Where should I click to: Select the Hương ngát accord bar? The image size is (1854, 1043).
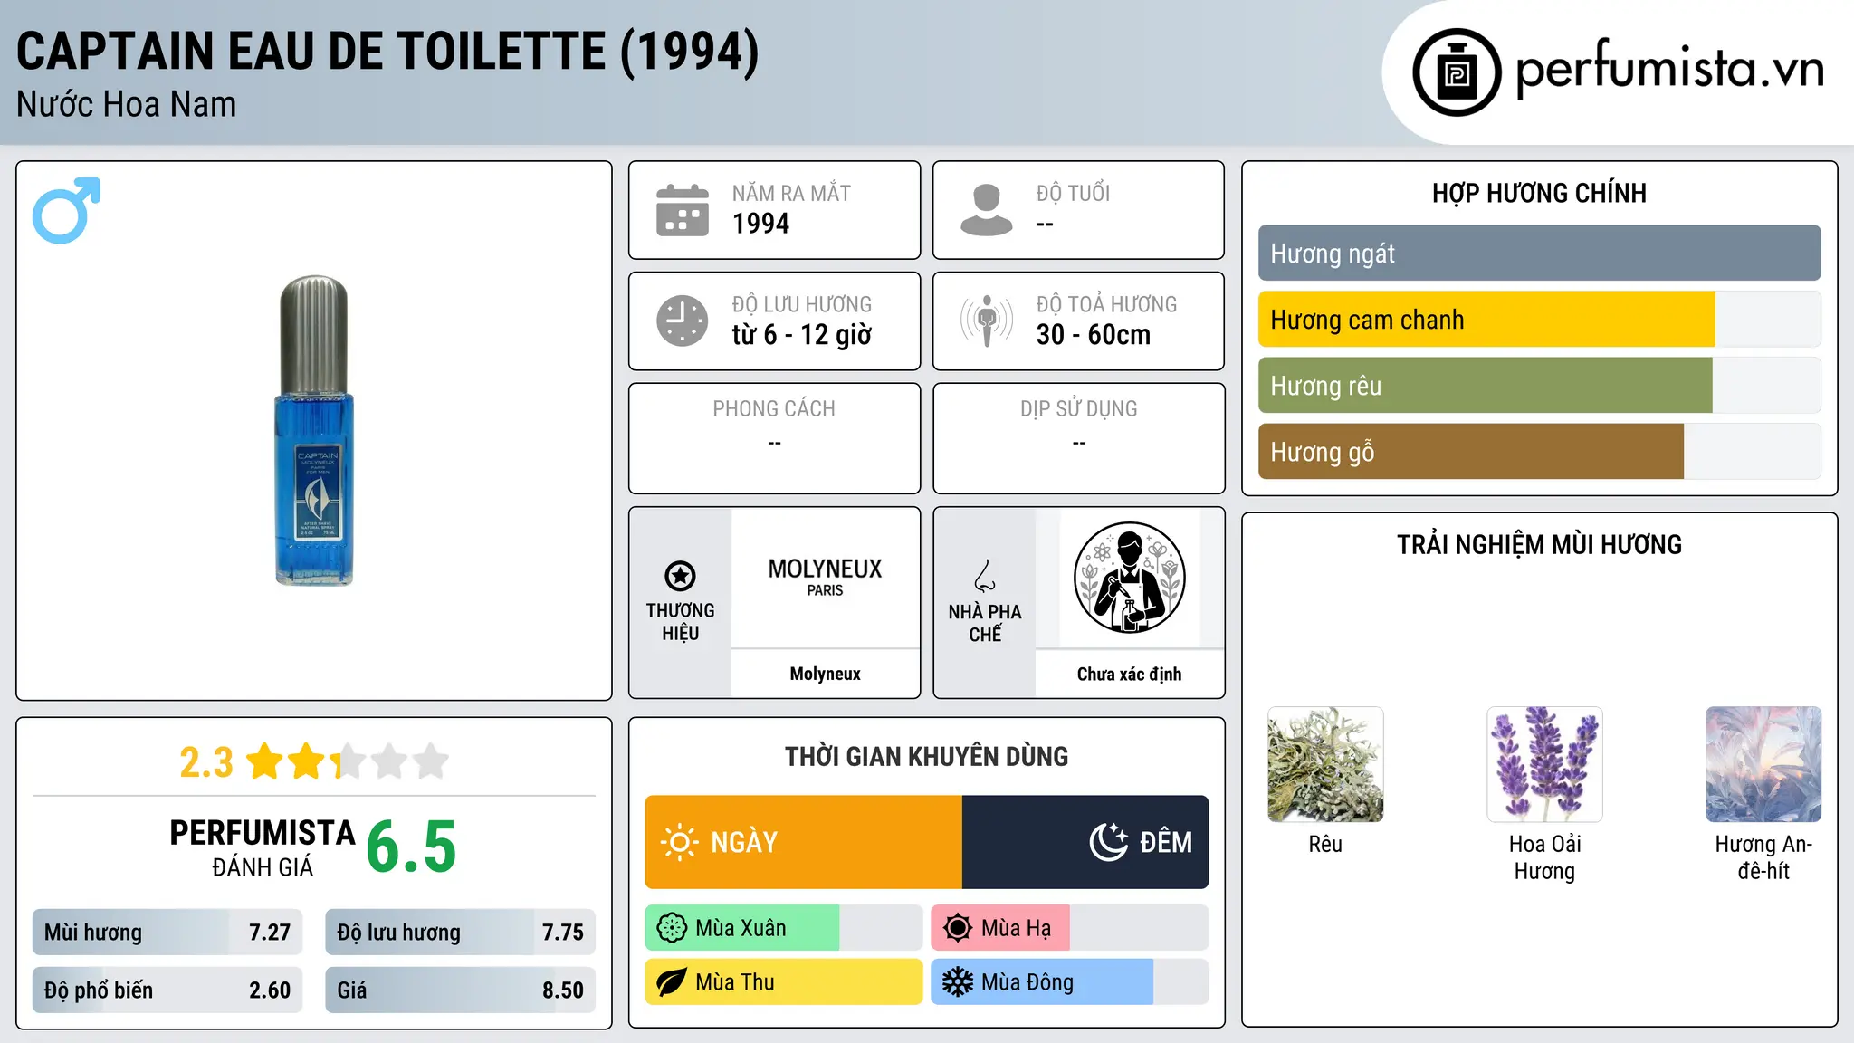(x=1539, y=254)
